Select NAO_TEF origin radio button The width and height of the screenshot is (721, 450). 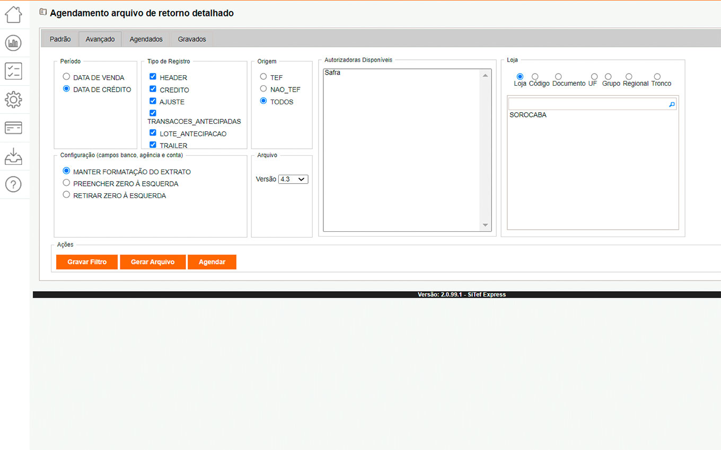263,89
